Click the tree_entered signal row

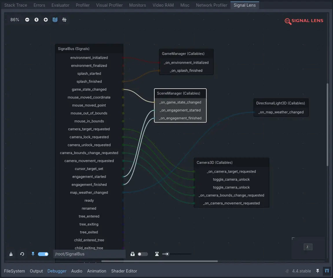89,216
